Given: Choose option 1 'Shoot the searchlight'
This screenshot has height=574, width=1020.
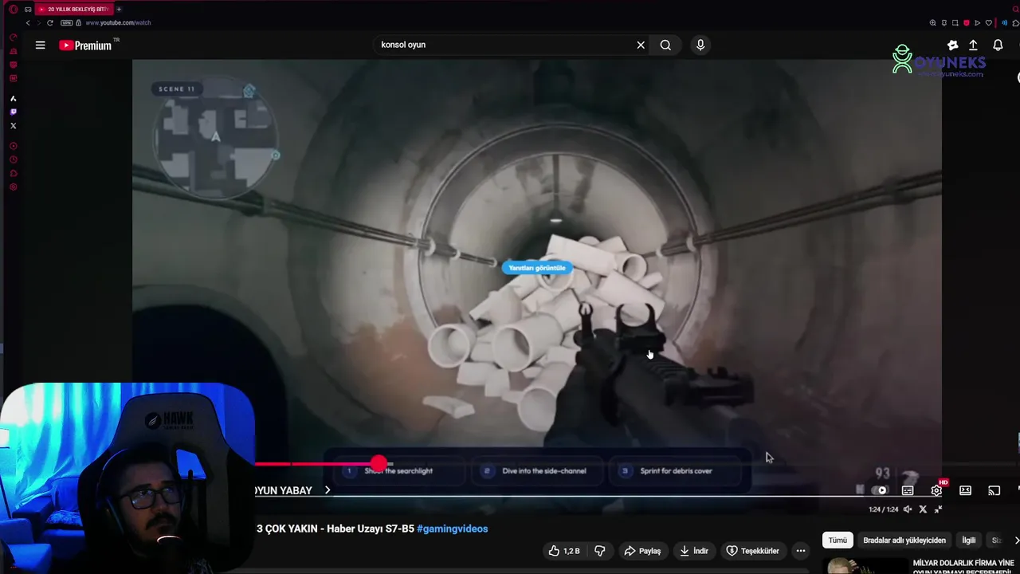Looking at the screenshot, I should [398, 471].
